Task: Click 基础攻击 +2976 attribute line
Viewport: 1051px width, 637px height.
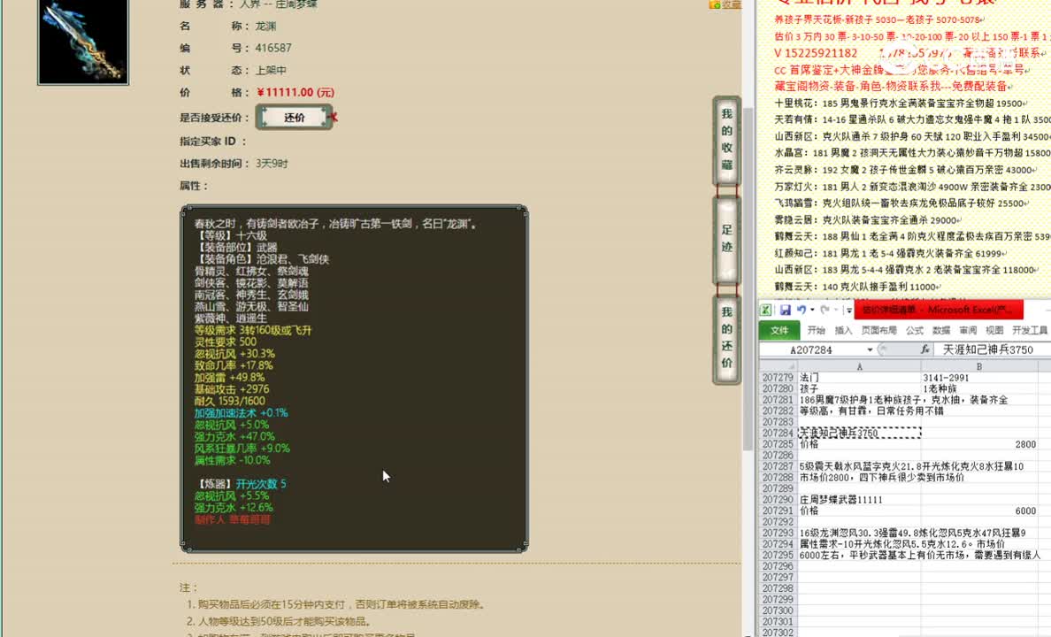Action: tap(232, 389)
